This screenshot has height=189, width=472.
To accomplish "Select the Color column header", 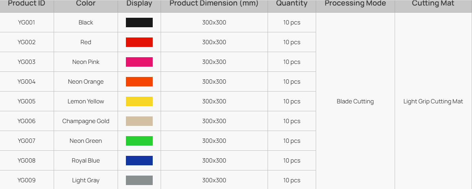I will (86, 4).
